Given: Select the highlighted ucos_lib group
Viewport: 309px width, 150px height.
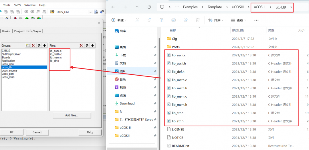Looking at the screenshot, I should click(24, 67).
